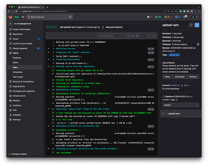
Task: Click the Wiki sidebar icon
Action: coord(10,110)
